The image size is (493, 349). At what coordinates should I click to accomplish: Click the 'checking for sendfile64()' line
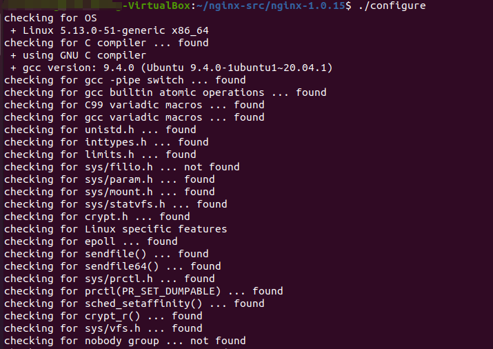point(112,266)
